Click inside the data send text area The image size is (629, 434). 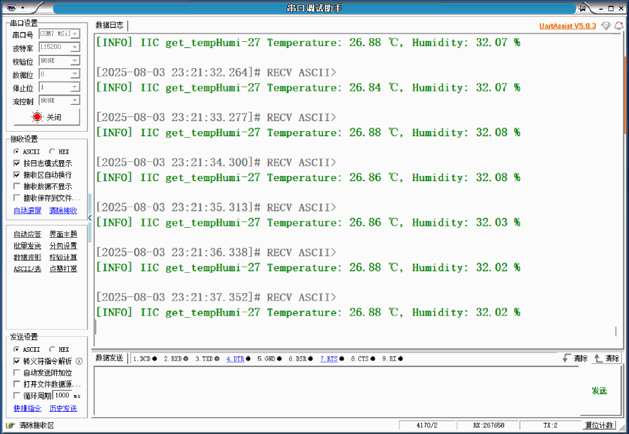[336, 391]
